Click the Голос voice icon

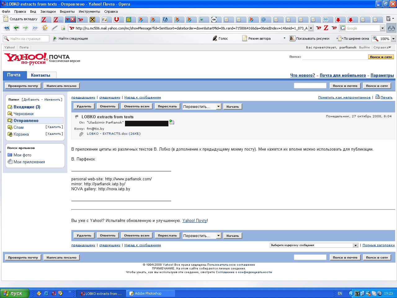pos(215,38)
